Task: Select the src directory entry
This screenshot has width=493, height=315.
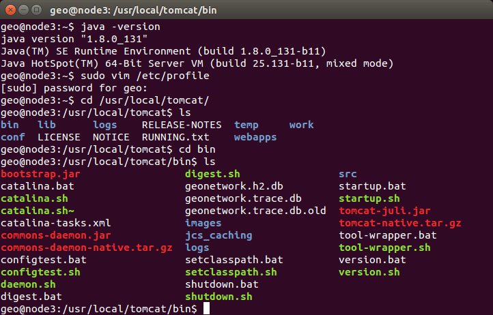Action: point(348,174)
